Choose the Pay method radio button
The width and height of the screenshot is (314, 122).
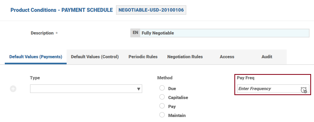tap(162, 106)
